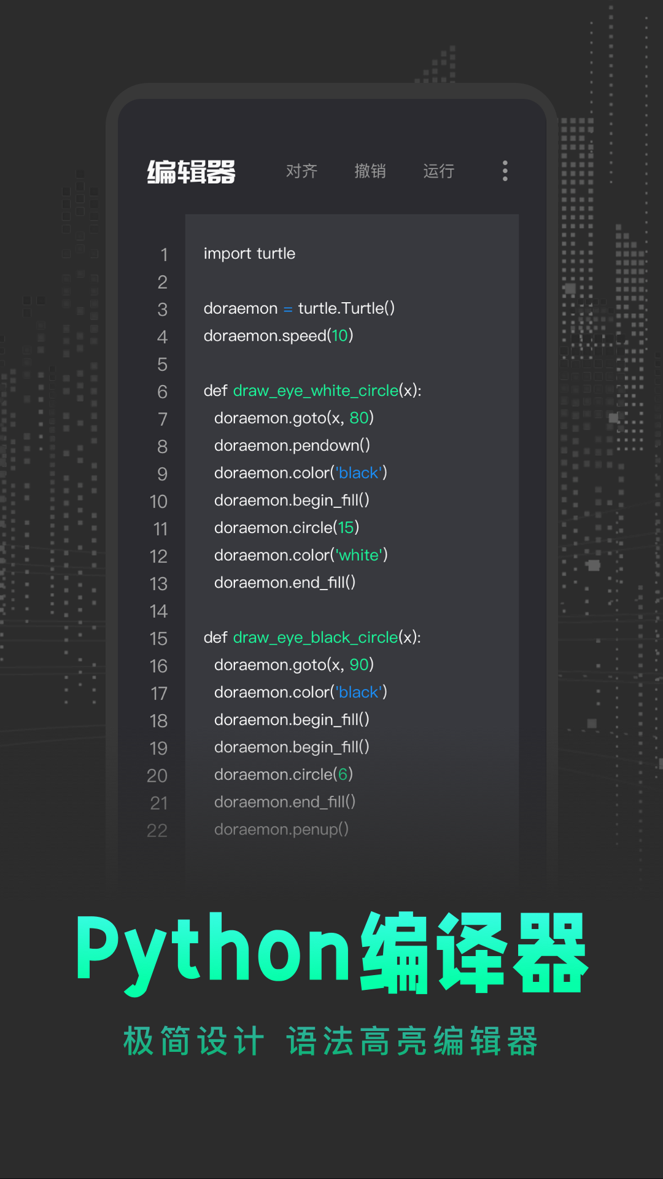Open the three-dot overflow menu
Screen dimensions: 663x1179
[x=505, y=171]
